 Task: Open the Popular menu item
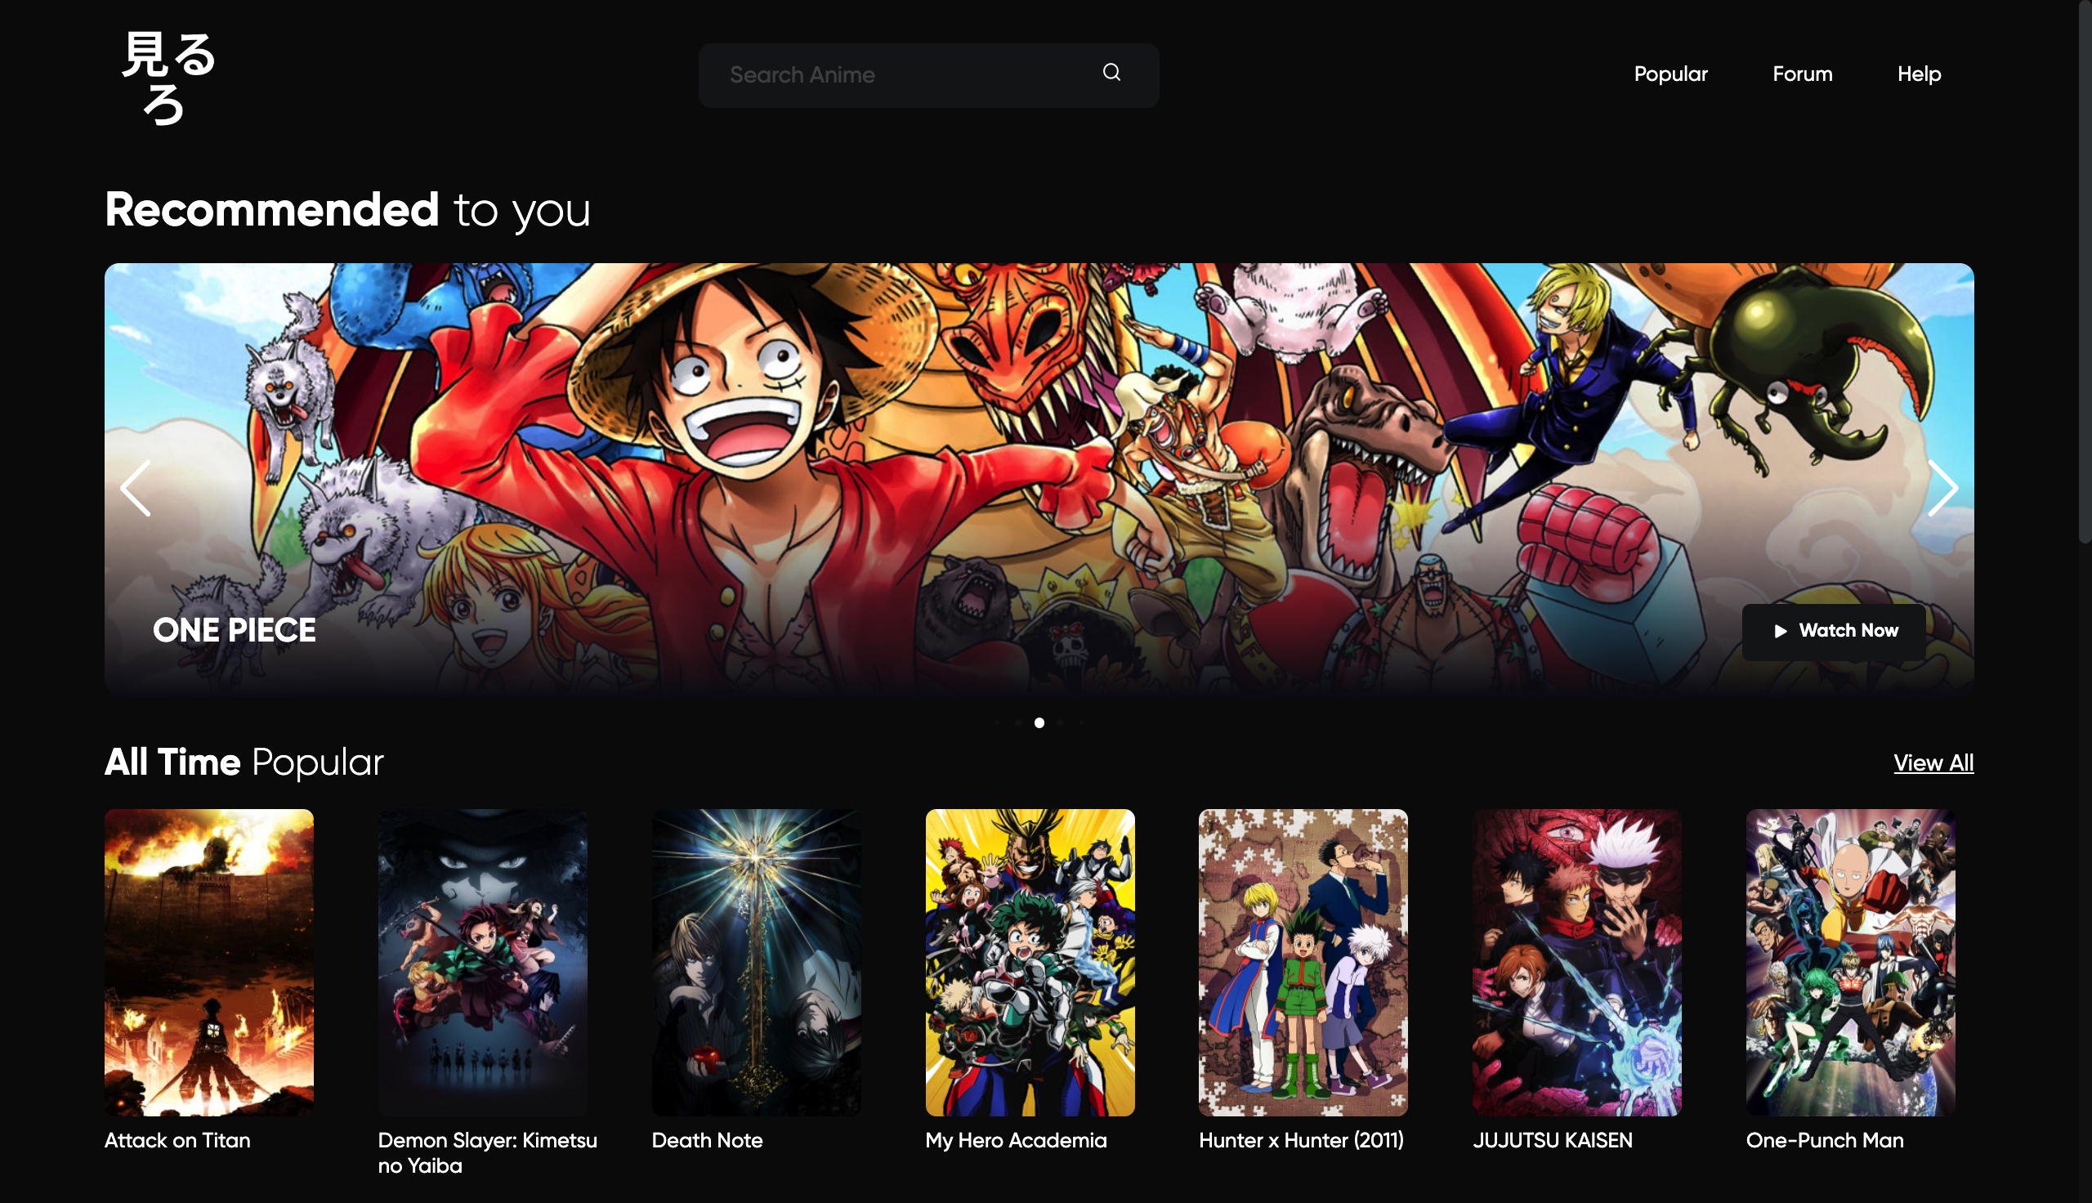tap(1670, 74)
